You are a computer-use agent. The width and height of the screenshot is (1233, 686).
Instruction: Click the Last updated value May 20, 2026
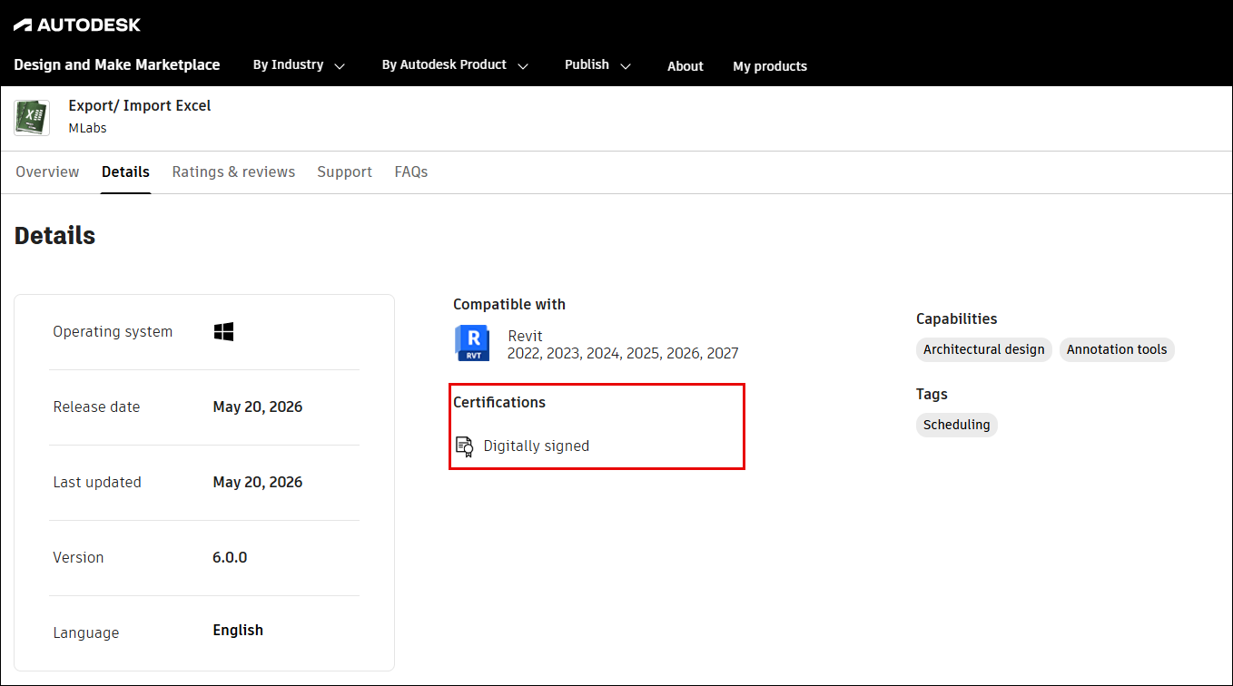258,483
